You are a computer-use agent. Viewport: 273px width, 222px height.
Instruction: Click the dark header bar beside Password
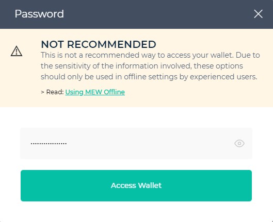pyautogui.click(x=157, y=14)
